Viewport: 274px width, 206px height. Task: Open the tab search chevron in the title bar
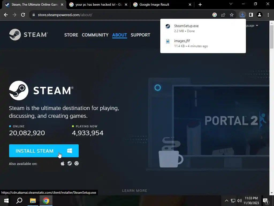coord(231,4)
